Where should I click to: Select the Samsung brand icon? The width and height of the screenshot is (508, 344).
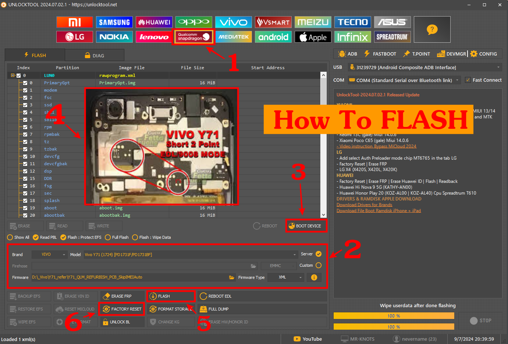[114, 22]
